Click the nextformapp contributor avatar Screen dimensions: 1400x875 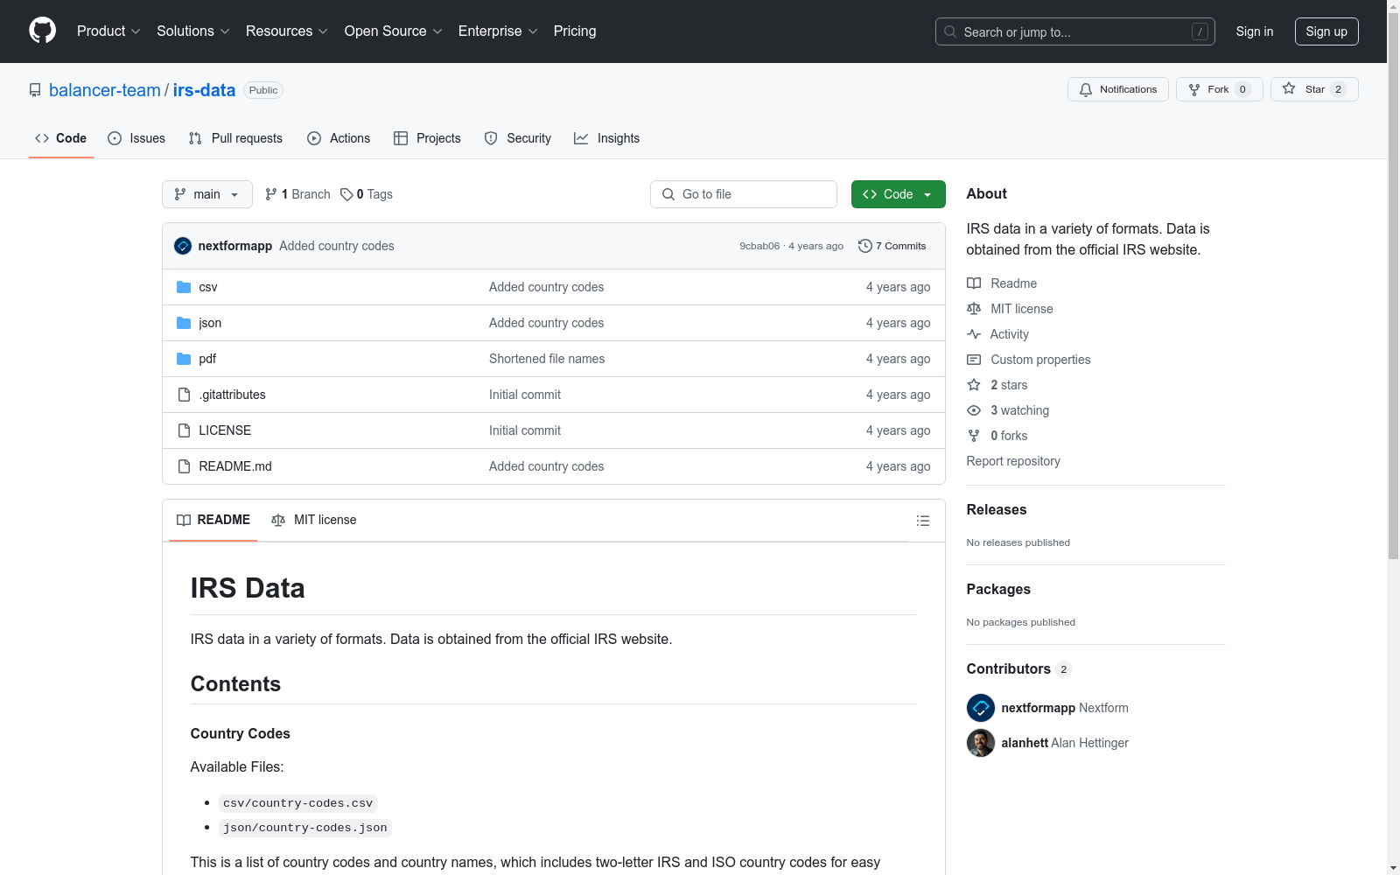[981, 708]
